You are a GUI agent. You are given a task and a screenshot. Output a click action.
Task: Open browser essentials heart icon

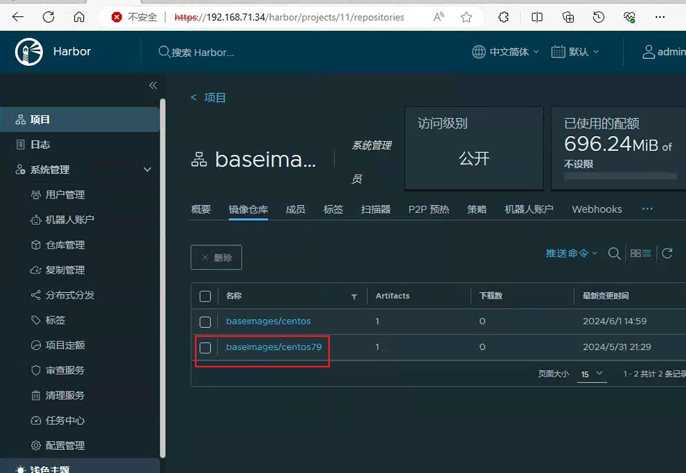click(629, 17)
